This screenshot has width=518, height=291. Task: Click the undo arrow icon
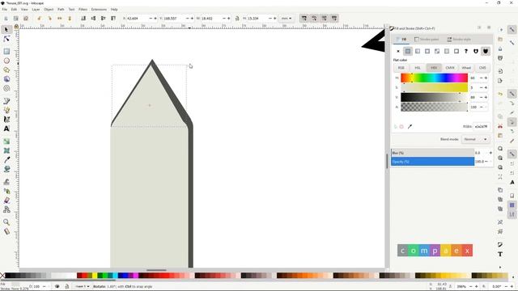(x=500, y=94)
